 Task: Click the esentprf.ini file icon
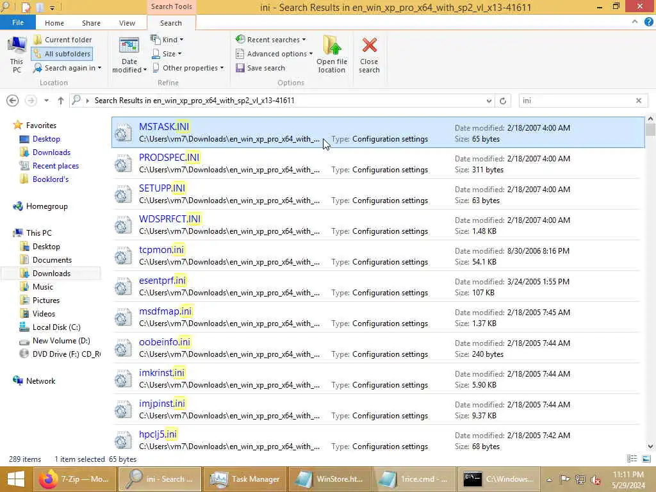click(124, 287)
